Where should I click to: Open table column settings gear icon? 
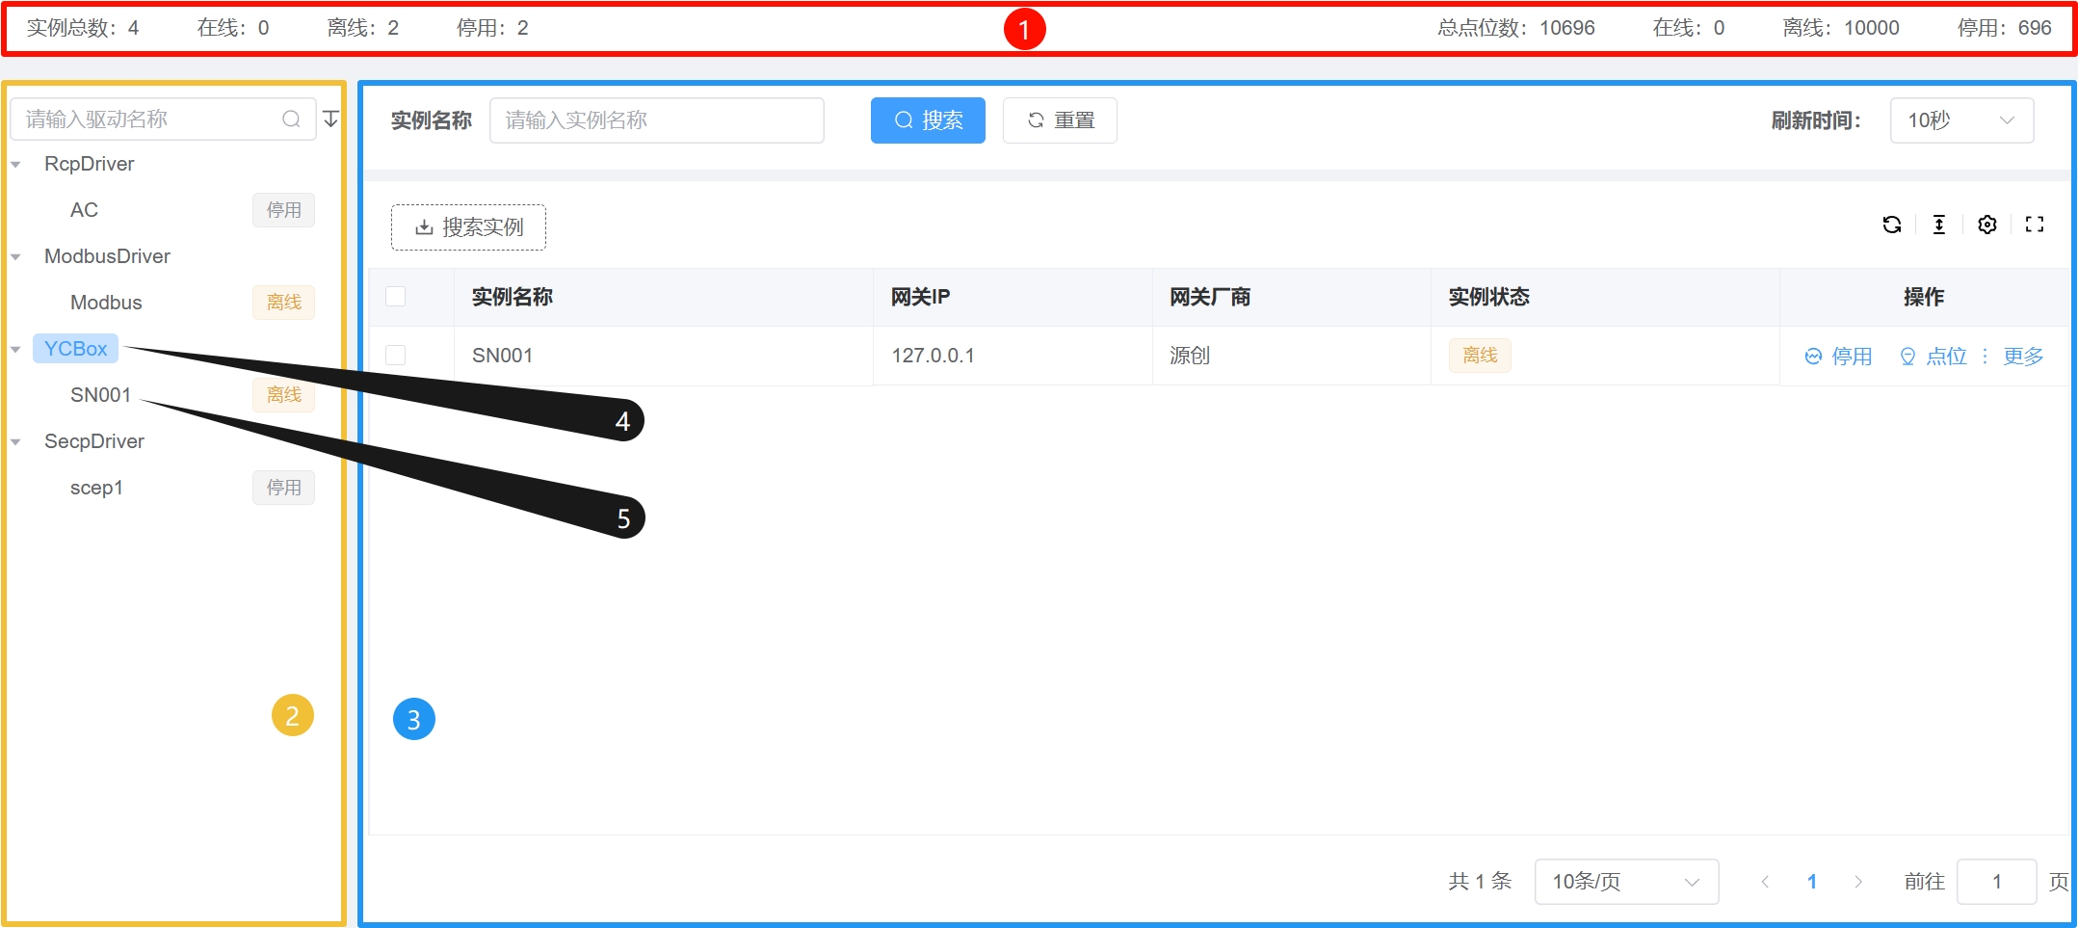pos(1987,225)
